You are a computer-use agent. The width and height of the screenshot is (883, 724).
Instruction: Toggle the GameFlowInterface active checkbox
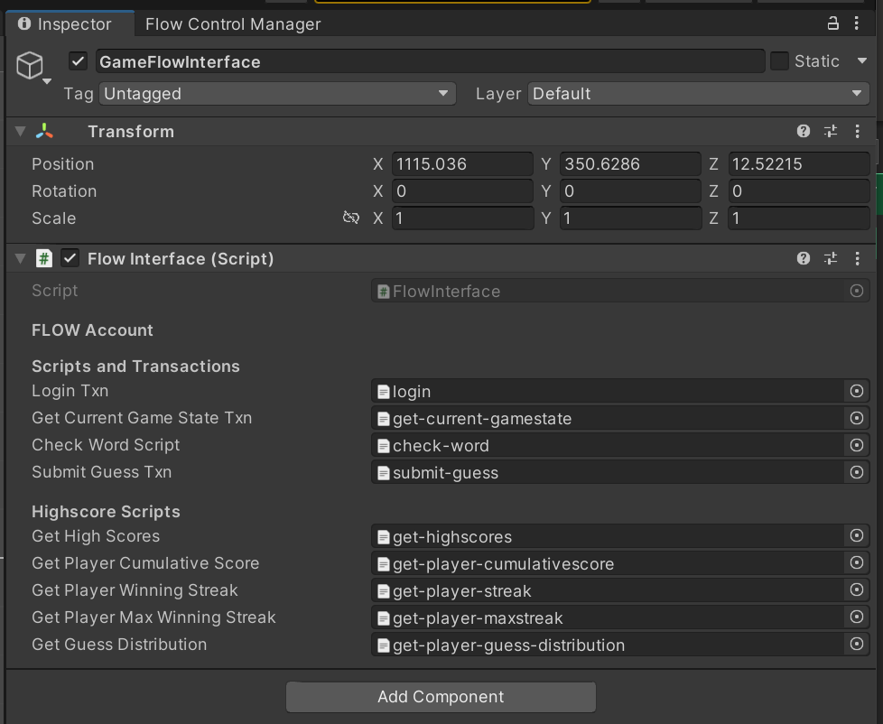point(77,61)
